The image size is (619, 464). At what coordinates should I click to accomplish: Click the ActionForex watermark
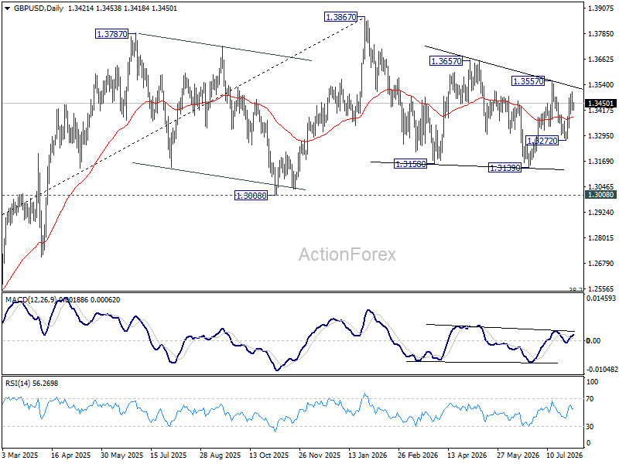[347, 254]
